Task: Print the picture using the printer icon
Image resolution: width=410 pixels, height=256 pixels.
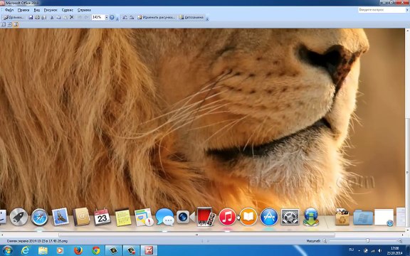Action: point(38,17)
